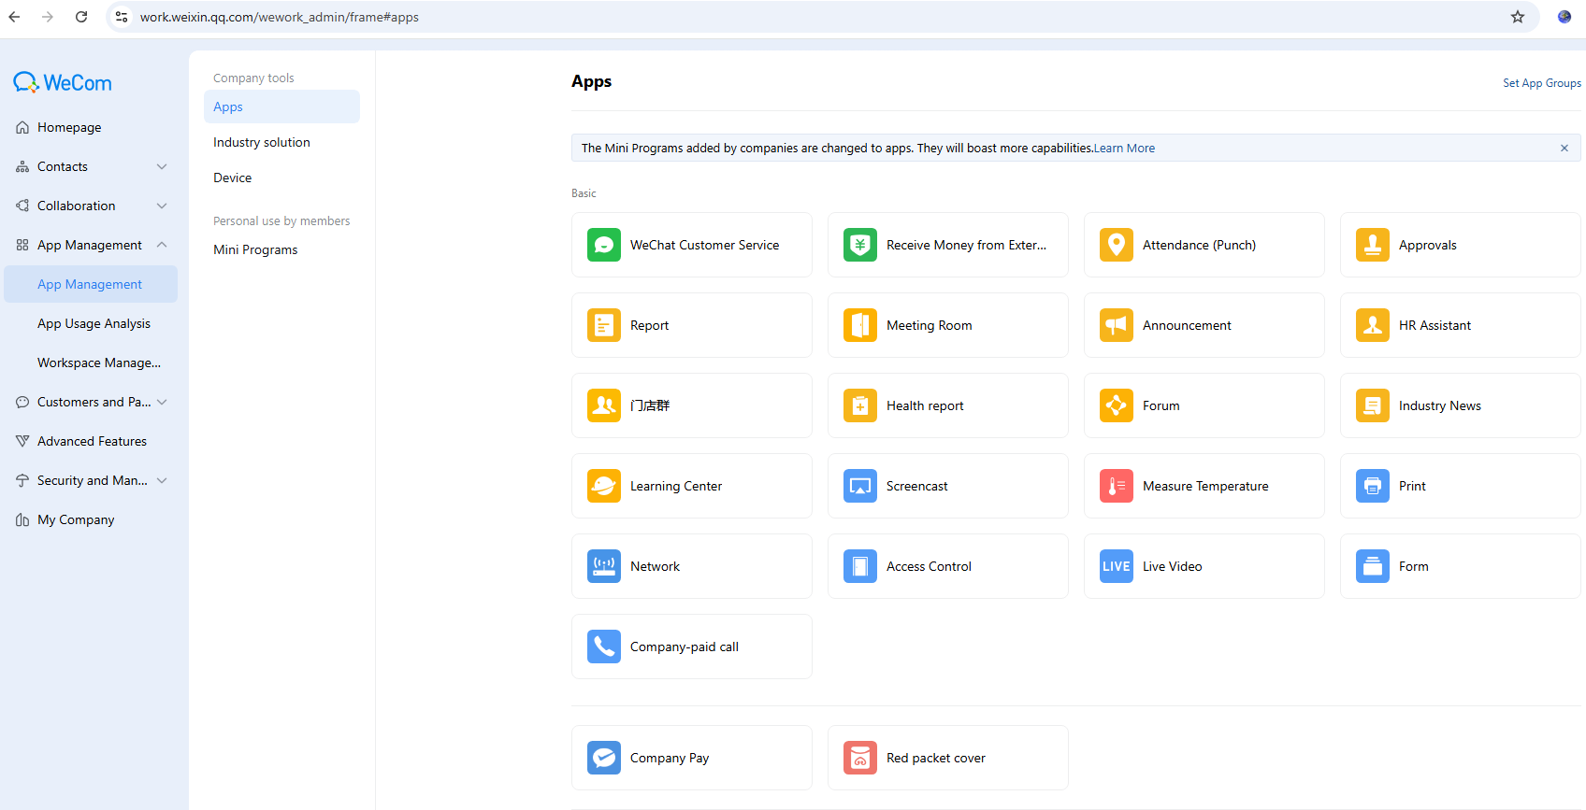1586x810 pixels.
Task: Click the HR Assistant label
Action: [x=1435, y=325]
